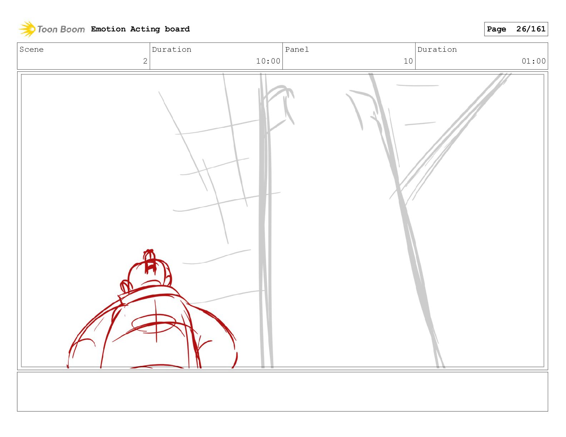This screenshot has width=566, height=437.
Task: Select panel number value '10'
Action: pyautogui.click(x=408, y=61)
